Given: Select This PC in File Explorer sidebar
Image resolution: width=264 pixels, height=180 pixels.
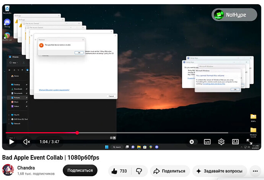Looking at the screenshot, I should [15, 115].
